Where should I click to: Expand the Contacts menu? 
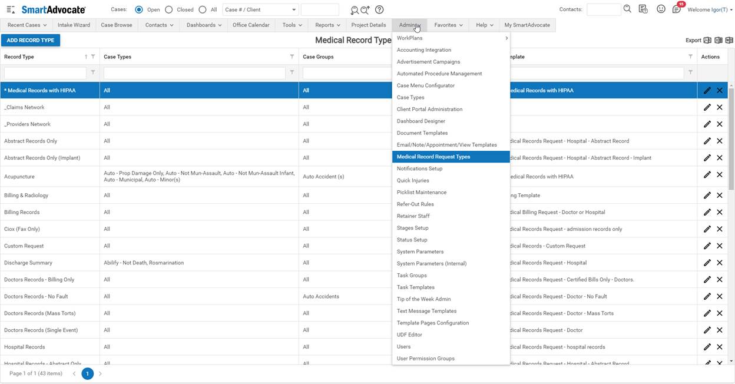pos(159,25)
